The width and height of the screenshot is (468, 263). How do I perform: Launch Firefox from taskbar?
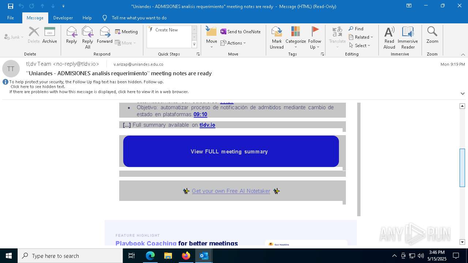[x=186, y=256]
